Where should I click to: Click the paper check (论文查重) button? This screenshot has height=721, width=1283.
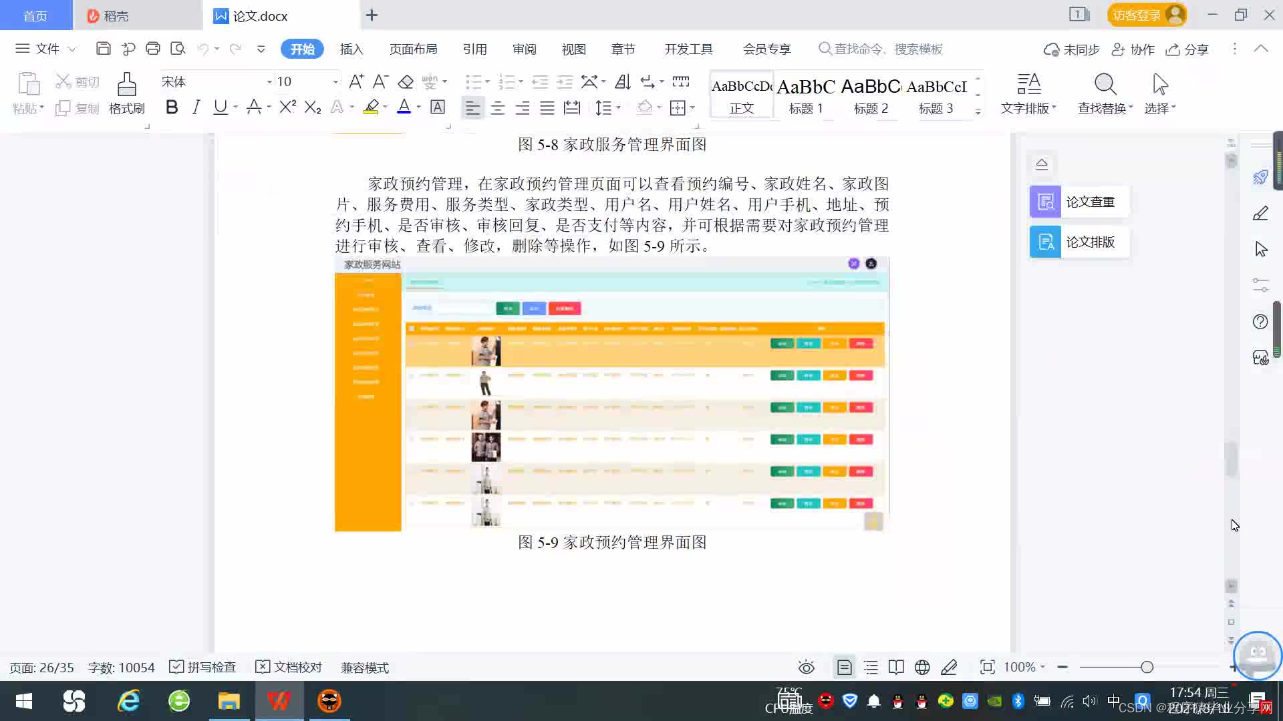1079,202
